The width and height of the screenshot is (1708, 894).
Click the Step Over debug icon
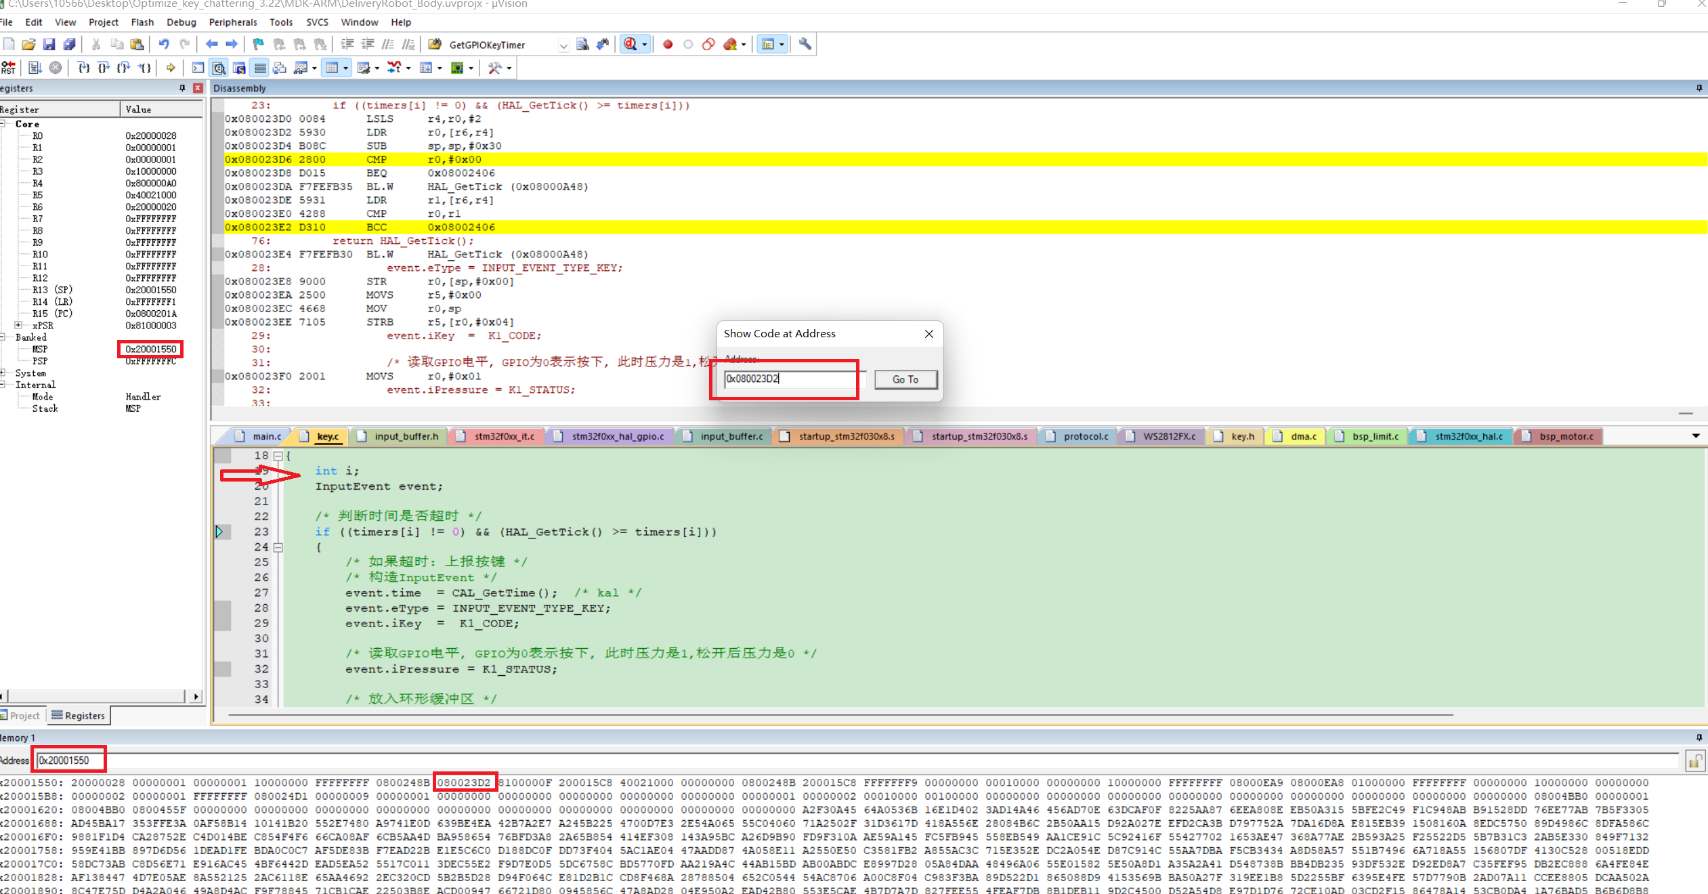(x=103, y=67)
